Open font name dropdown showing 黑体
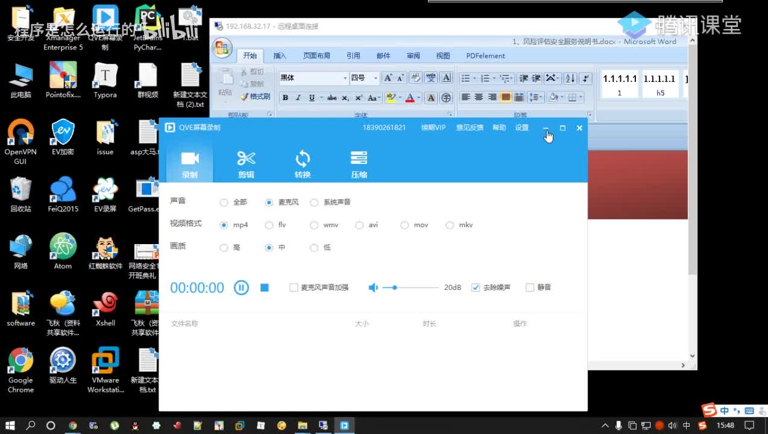Image resolution: width=768 pixels, height=434 pixels. [345, 78]
